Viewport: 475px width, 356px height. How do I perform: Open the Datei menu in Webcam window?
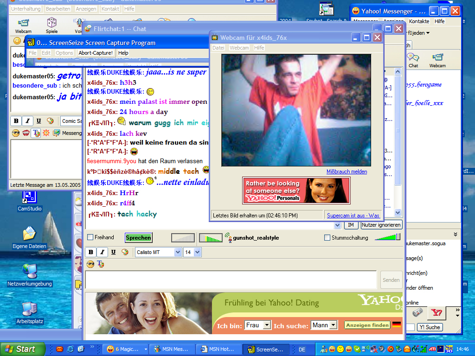pyautogui.click(x=218, y=48)
